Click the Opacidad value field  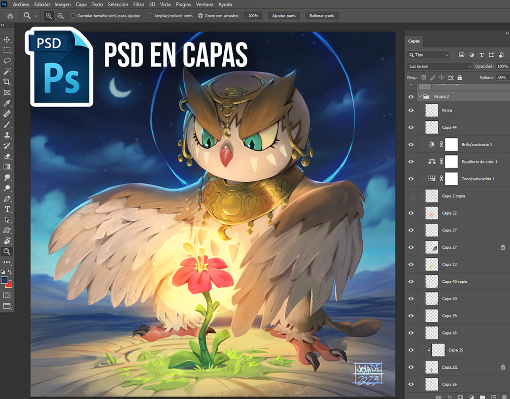tap(502, 66)
